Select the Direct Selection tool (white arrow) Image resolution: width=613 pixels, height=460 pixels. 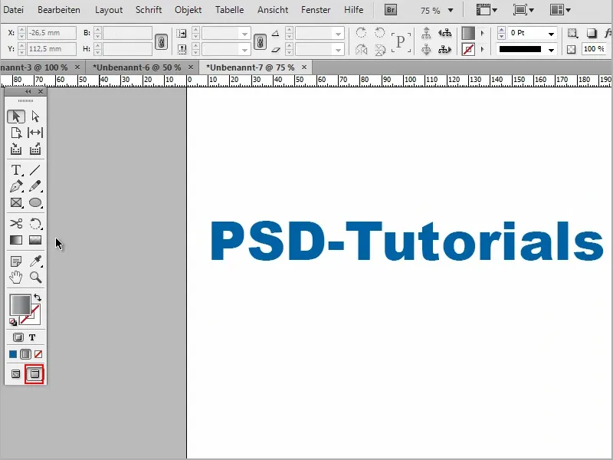(x=35, y=117)
